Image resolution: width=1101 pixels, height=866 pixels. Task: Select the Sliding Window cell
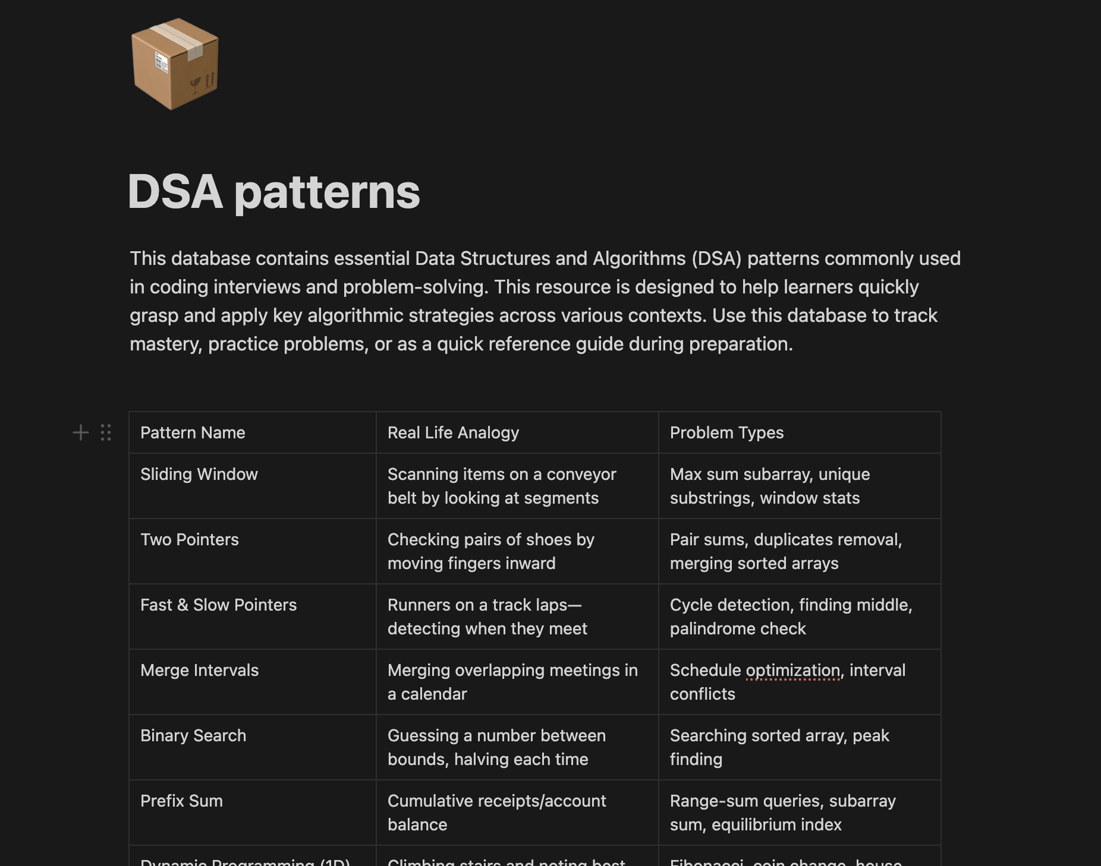(x=199, y=474)
